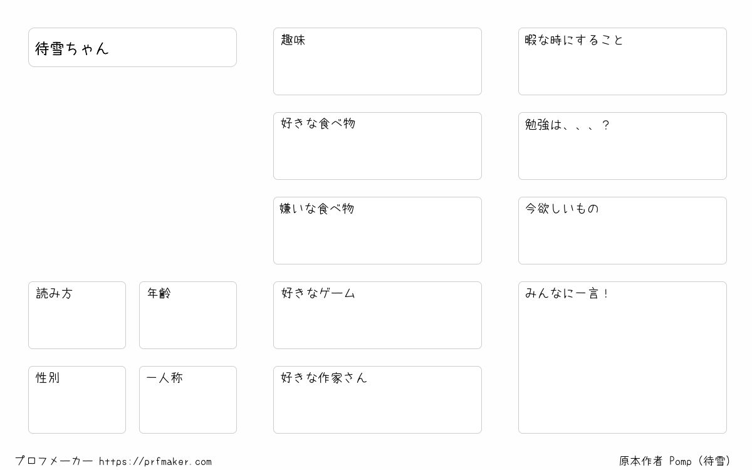Click the 性別 gender box
The width and height of the screenshot is (752, 470).
(x=77, y=400)
